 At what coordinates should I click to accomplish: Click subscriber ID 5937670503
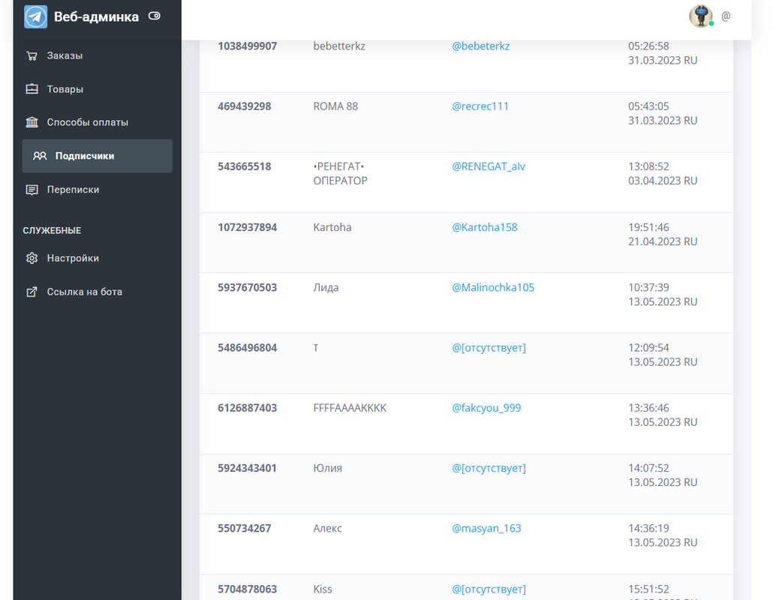click(x=247, y=287)
